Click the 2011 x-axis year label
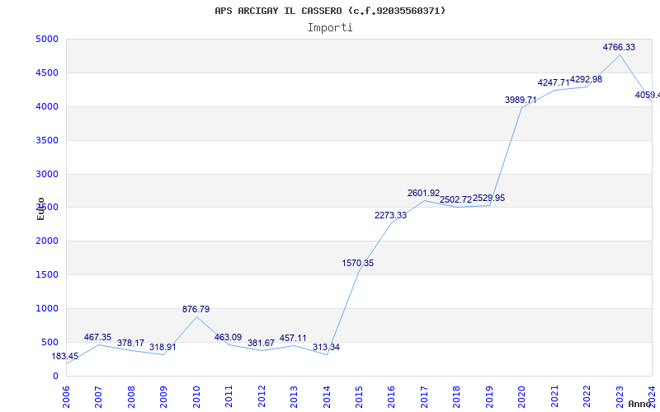This screenshot has width=660, height=412. [229, 396]
